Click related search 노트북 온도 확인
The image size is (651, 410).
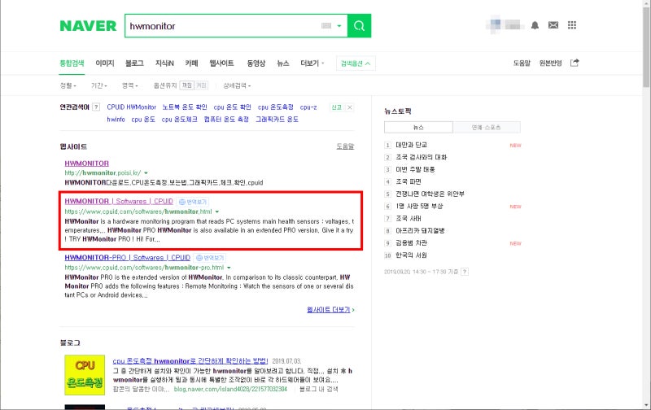pyautogui.click(x=185, y=107)
